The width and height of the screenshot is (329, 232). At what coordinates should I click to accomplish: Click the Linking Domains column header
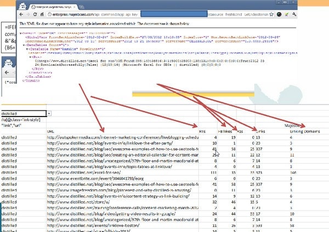coord(305,131)
